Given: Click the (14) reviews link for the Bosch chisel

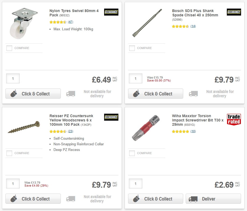Looking at the screenshot, I should pos(193,26).
